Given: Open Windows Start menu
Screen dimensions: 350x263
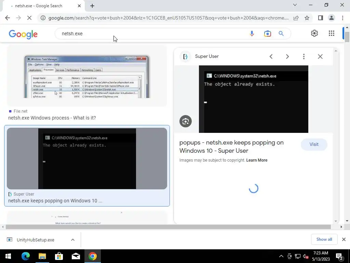Looking at the screenshot, I should [8, 256].
